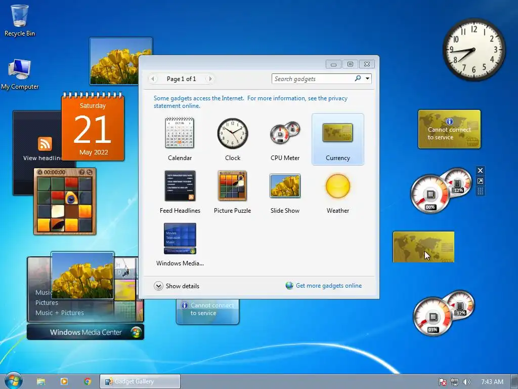
Task: Click the Gadget Gallery taskbar button
Action: point(140,381)
